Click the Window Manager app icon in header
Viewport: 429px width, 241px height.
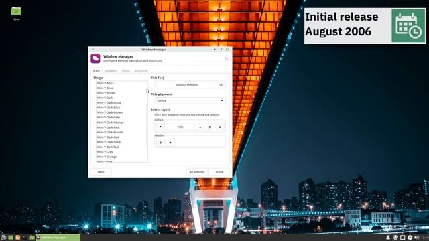pos(95,58)
